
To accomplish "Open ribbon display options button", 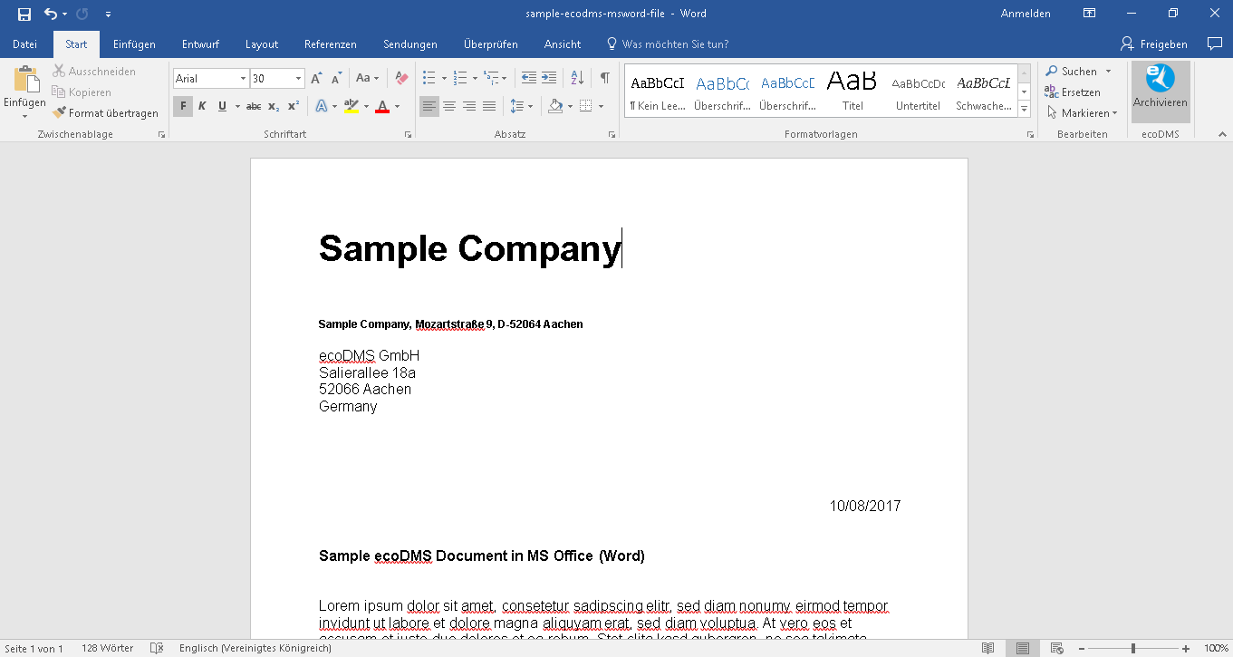I will click(x=1089, y=14).
